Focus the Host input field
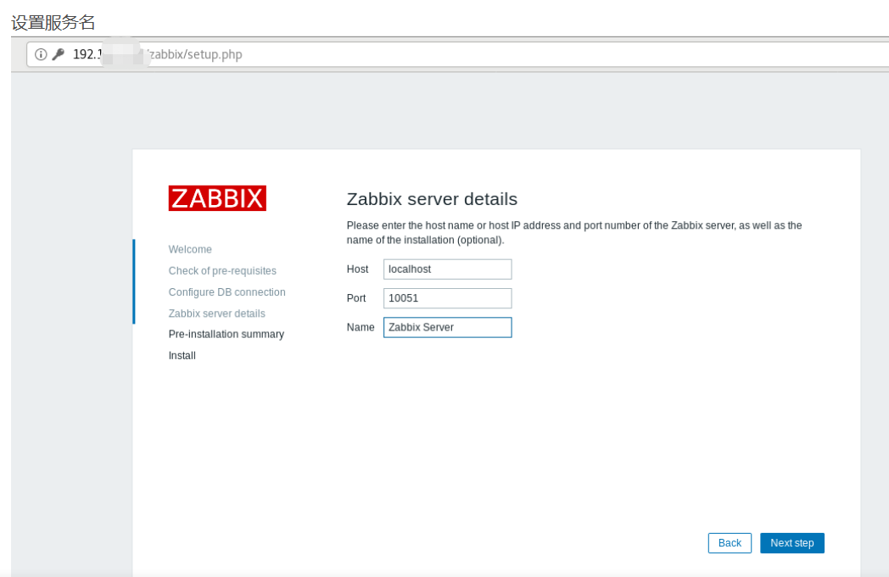Screen dimensions: 889x577 pyautogui.click(x=447, y=269)
